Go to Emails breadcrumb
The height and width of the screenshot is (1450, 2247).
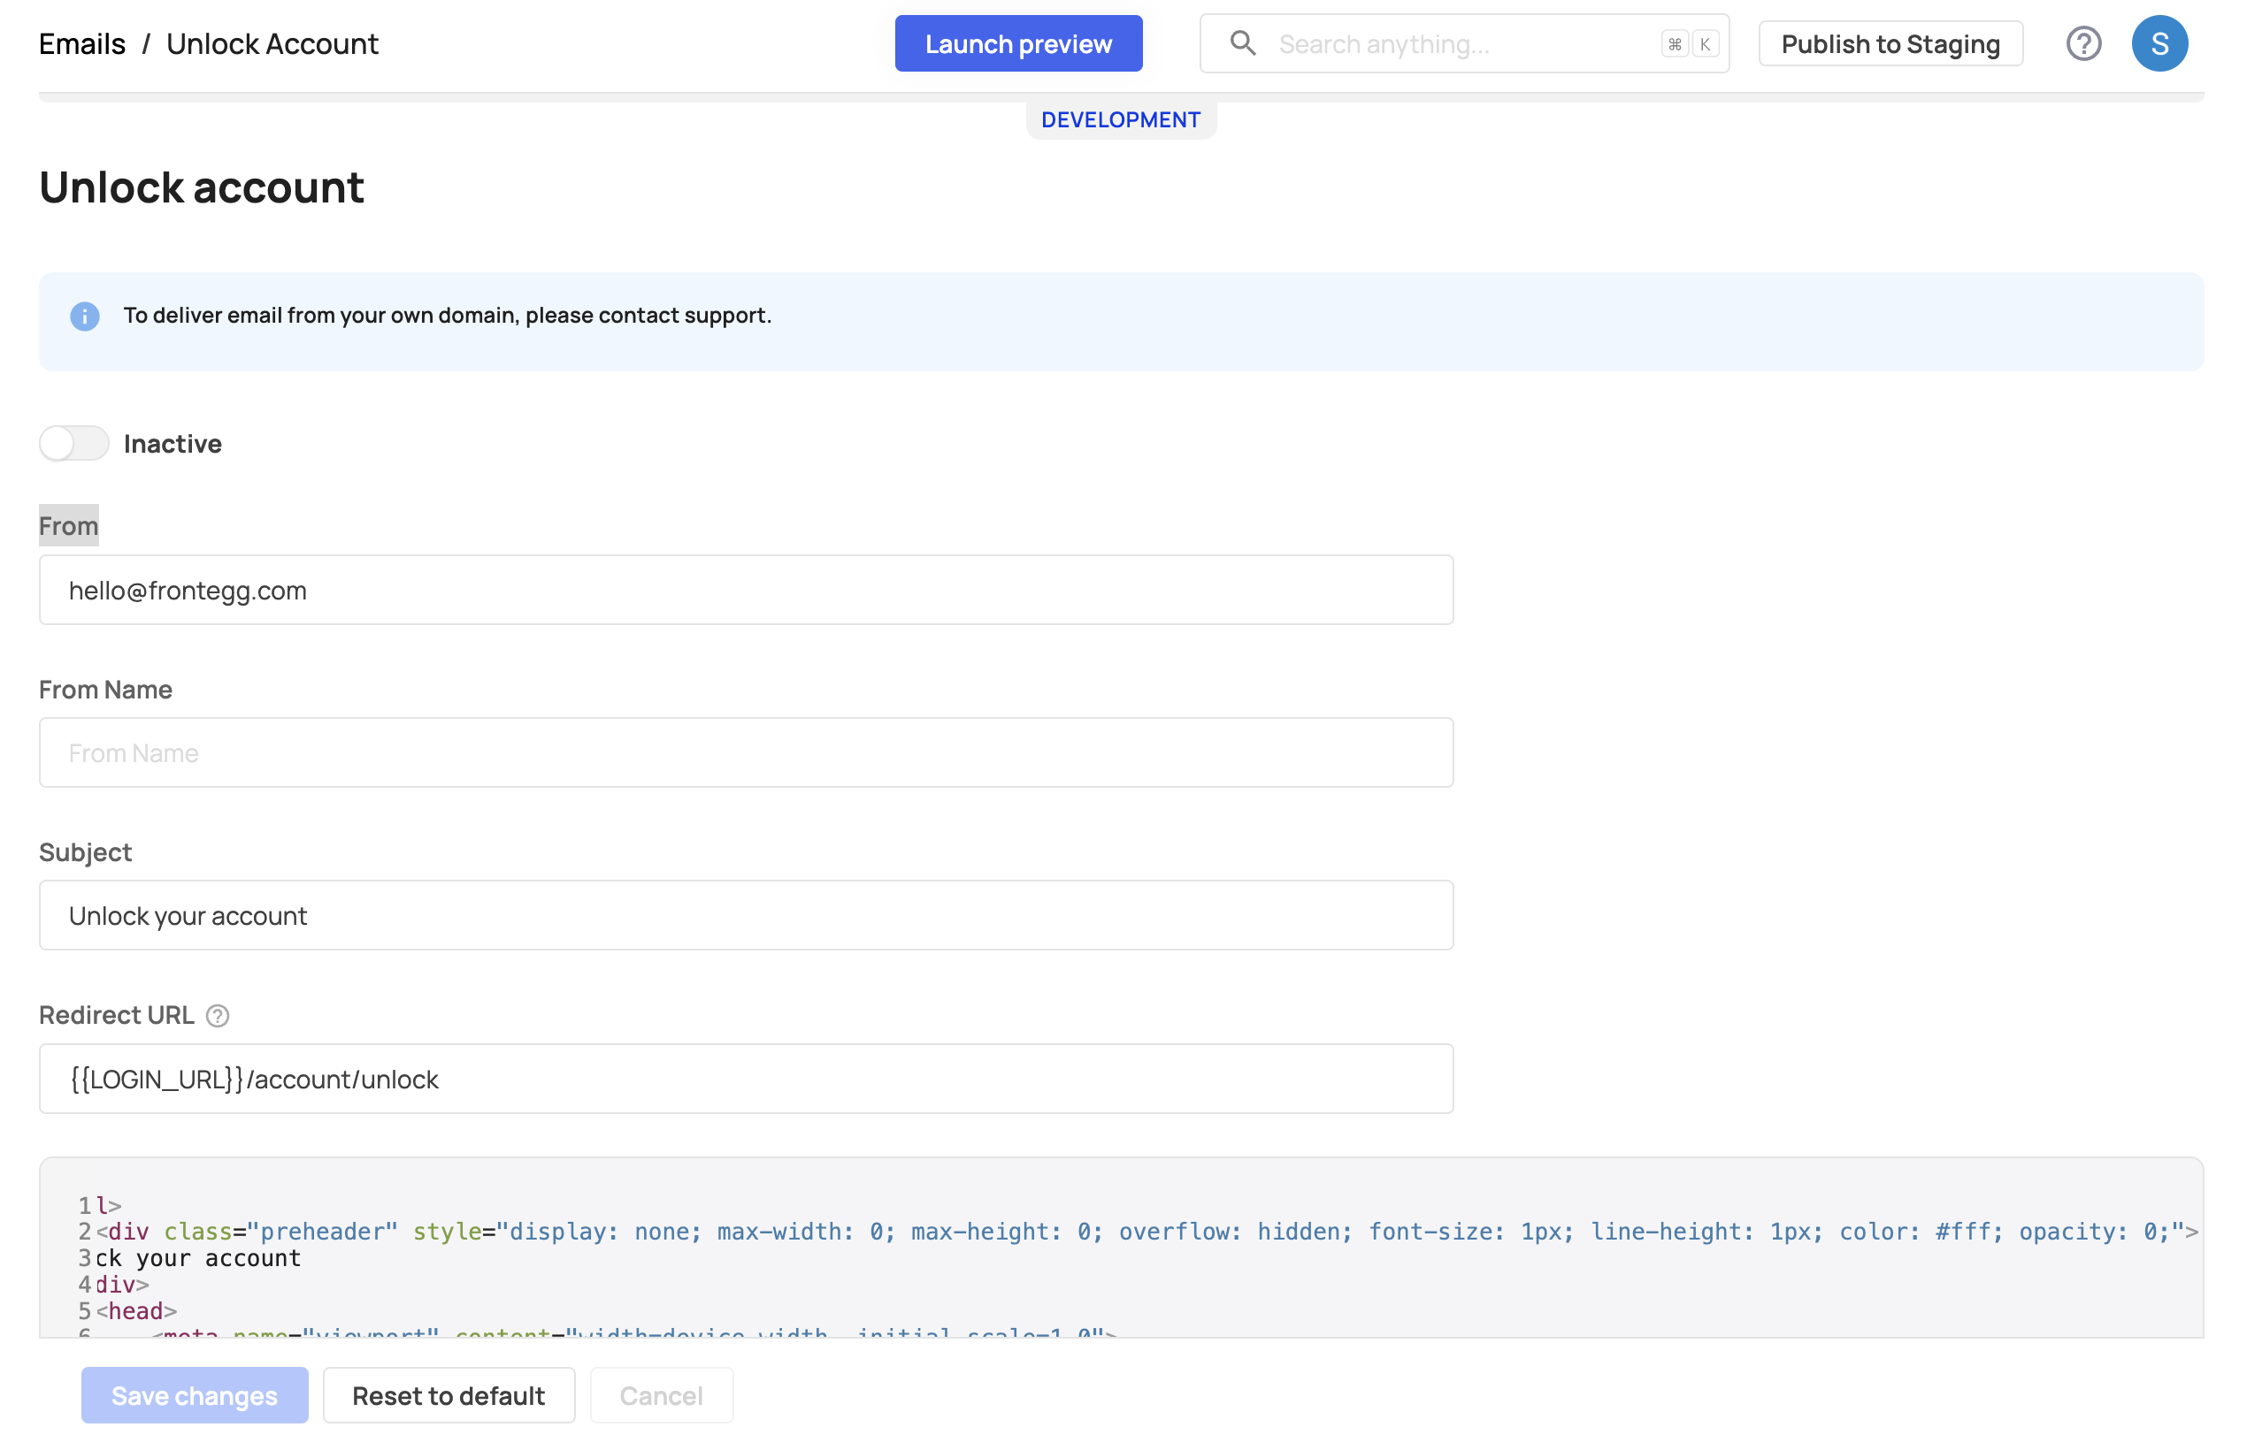coord(82,44)
